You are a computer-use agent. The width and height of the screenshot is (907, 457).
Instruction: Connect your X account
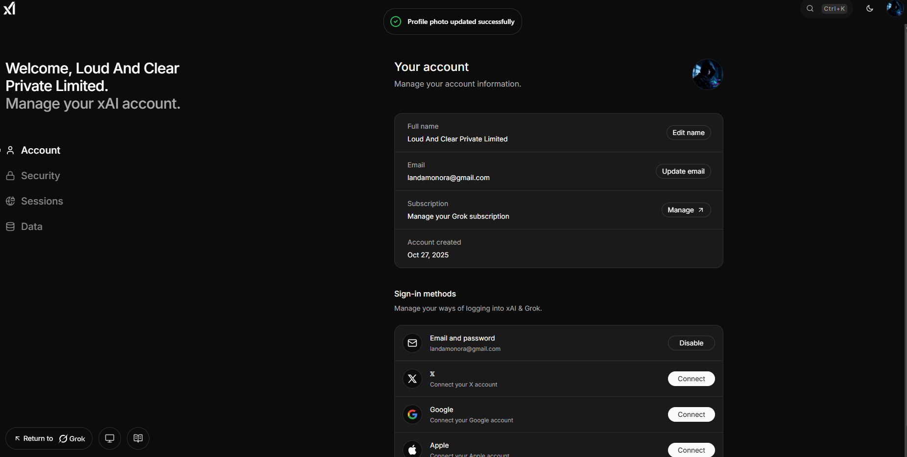(692, 379)
